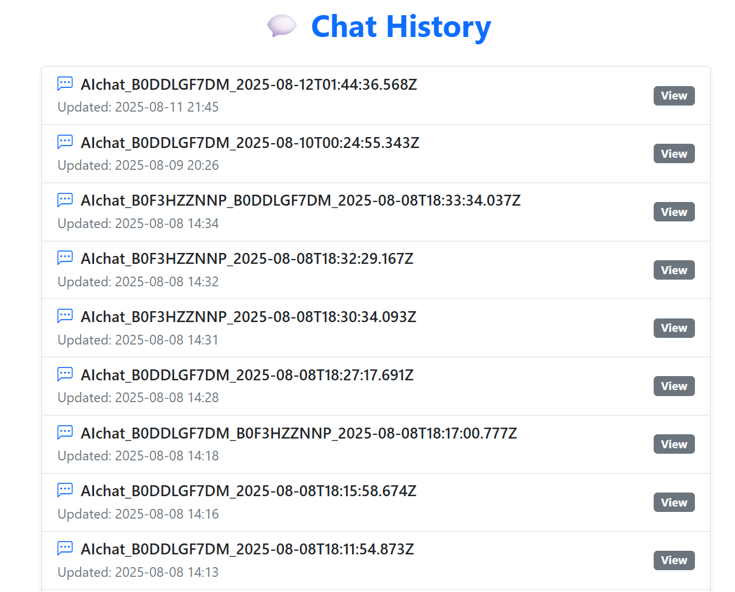Screen dimensions: 735x592
Task: View the chat updated 2025-08-08 14:13
Action: click(x=674, y=560)
